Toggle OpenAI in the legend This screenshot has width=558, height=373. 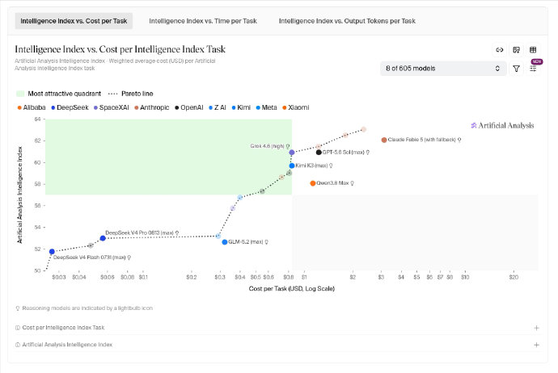click(189, 107)
